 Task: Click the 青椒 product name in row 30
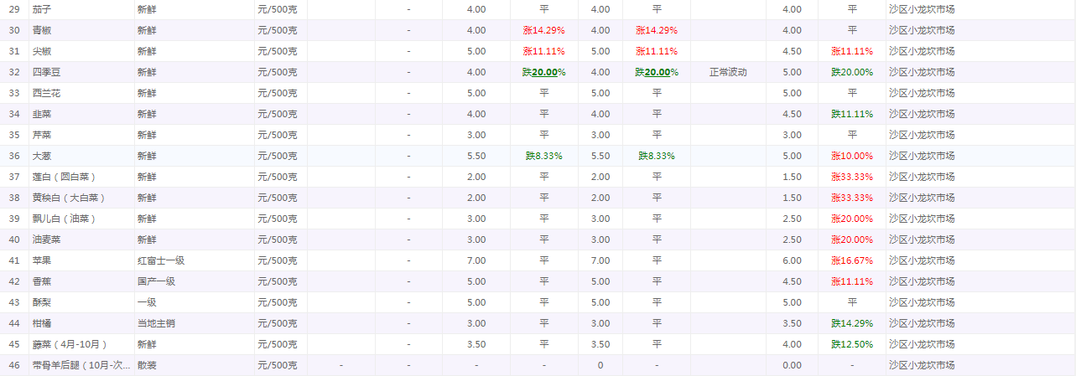[x=43, y=30]
